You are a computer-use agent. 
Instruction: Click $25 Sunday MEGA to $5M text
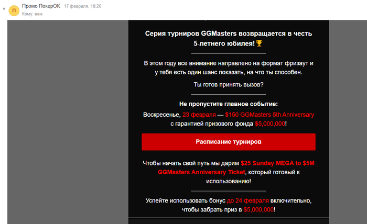pyautogui.click(x=277, y=163)
